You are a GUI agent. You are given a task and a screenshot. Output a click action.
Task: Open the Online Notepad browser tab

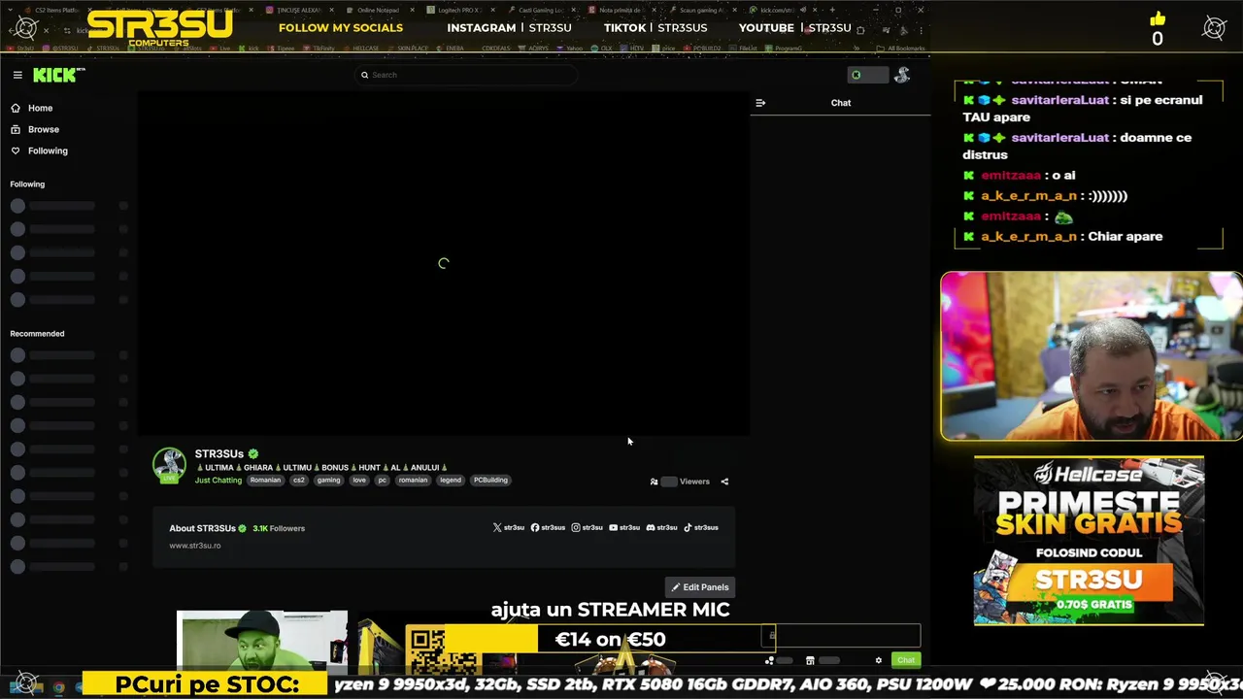pyautogui.click(x=378, y=10)
